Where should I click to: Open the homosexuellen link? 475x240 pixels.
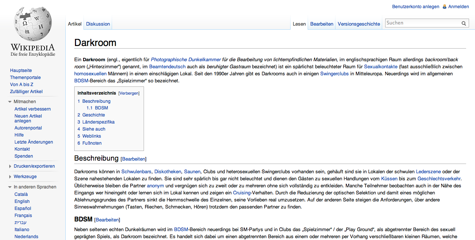(91, 74)
